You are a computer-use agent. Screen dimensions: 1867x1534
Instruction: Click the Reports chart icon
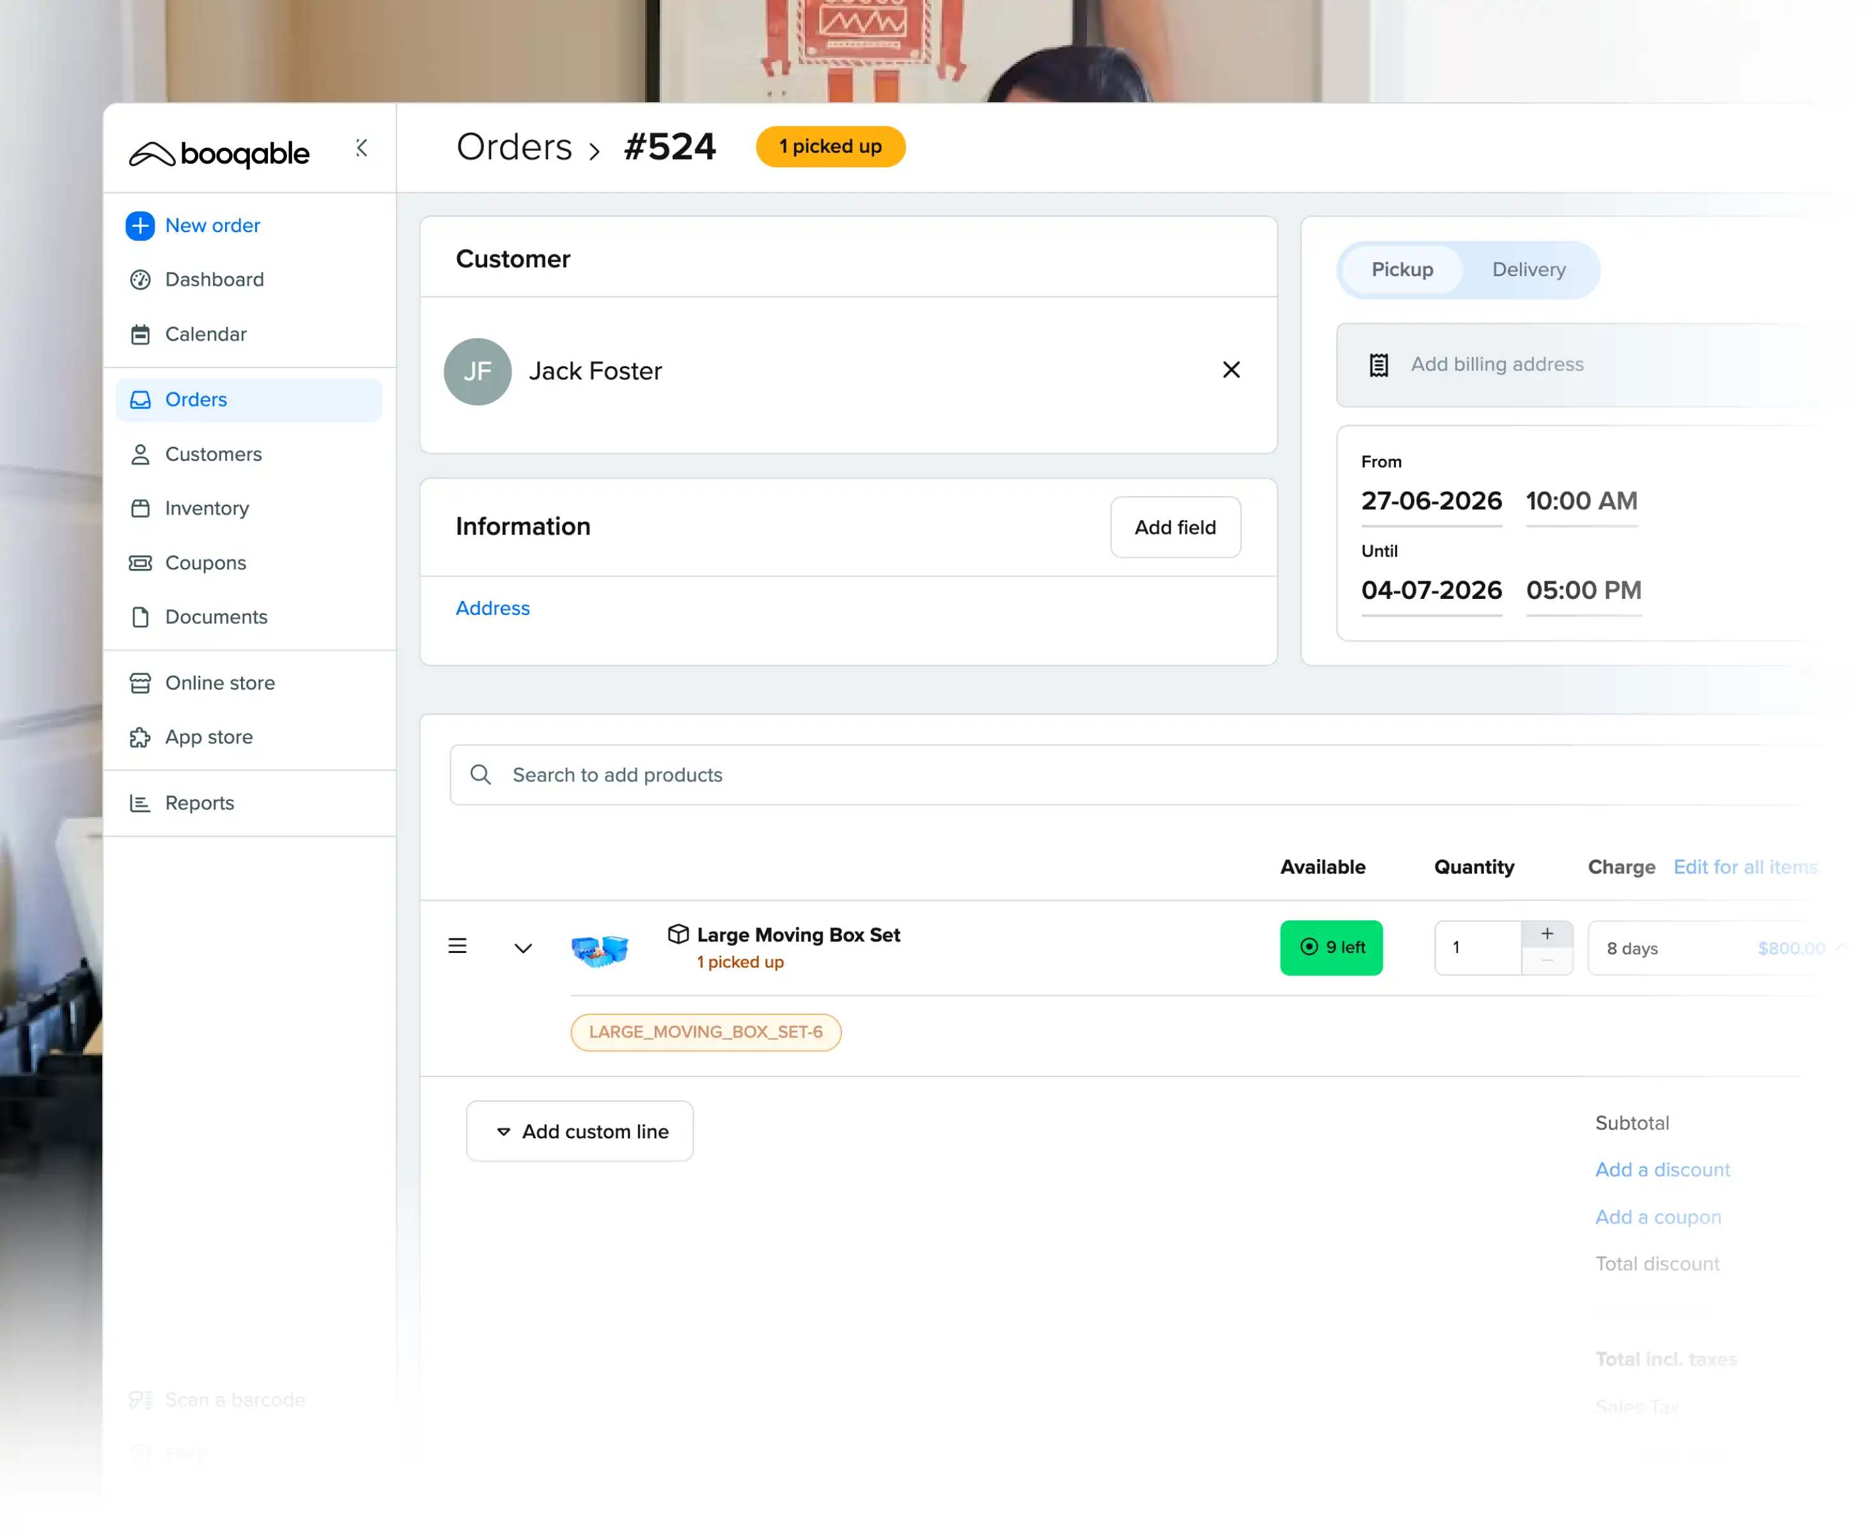[139, 803]
